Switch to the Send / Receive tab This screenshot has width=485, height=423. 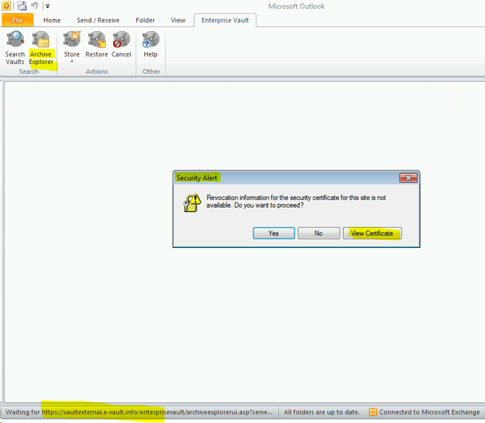click(98, 20)
